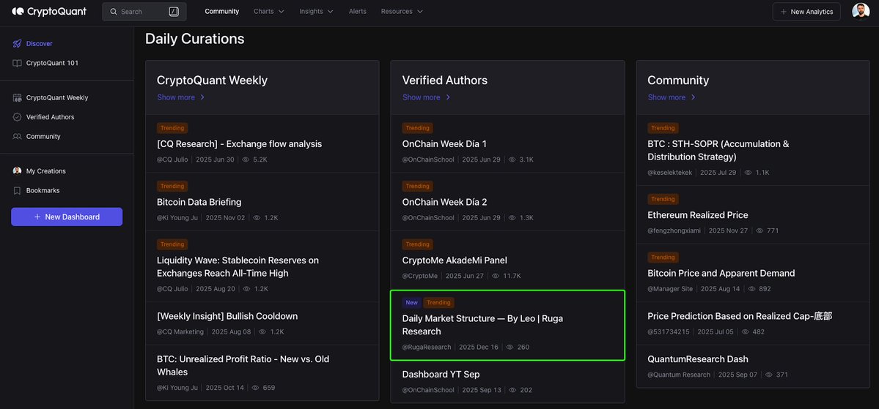Screen dimensions: 879x409
Task: Open the Alerts menu item
Action: click(x=357, y=11)
